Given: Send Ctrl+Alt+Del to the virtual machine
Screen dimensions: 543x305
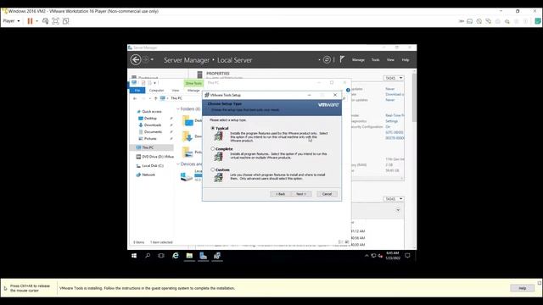Looking at the screenshot, I should pyautogui.click(x=45, y=21).
